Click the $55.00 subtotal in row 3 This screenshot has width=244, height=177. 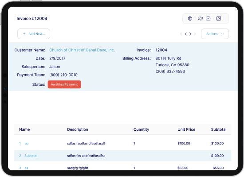click(x=218, y=168)
